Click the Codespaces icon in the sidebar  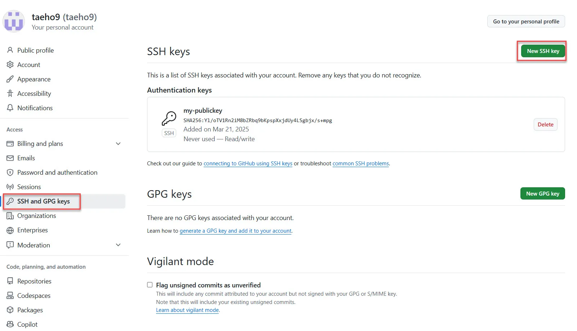(x=10, y=295)
